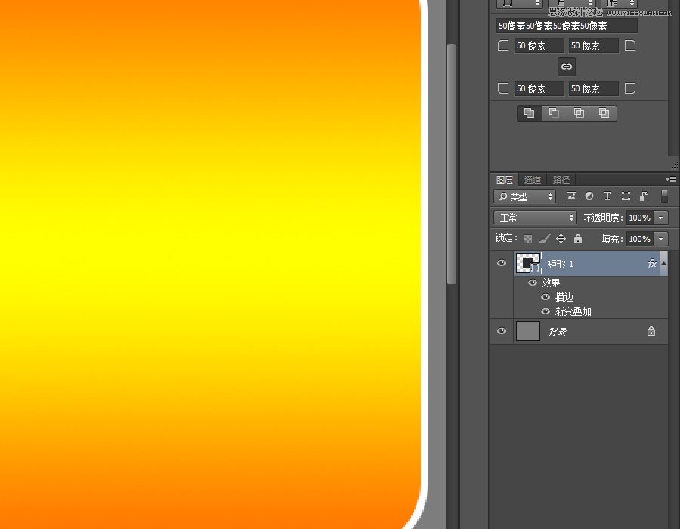Open the 填充 fill slider arrow
Screen dimensions: 680x529
(x=660, y=239)
